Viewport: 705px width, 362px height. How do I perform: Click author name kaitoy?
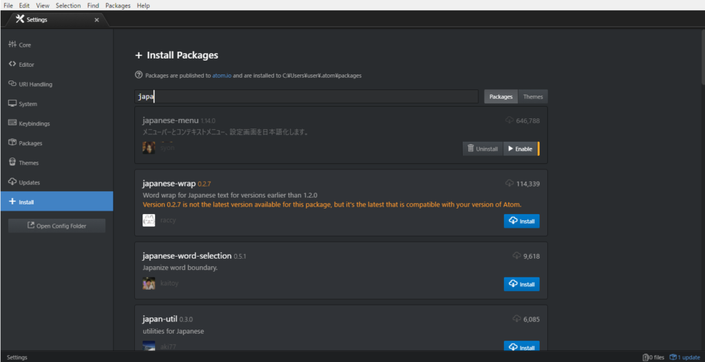coord(169,284)
